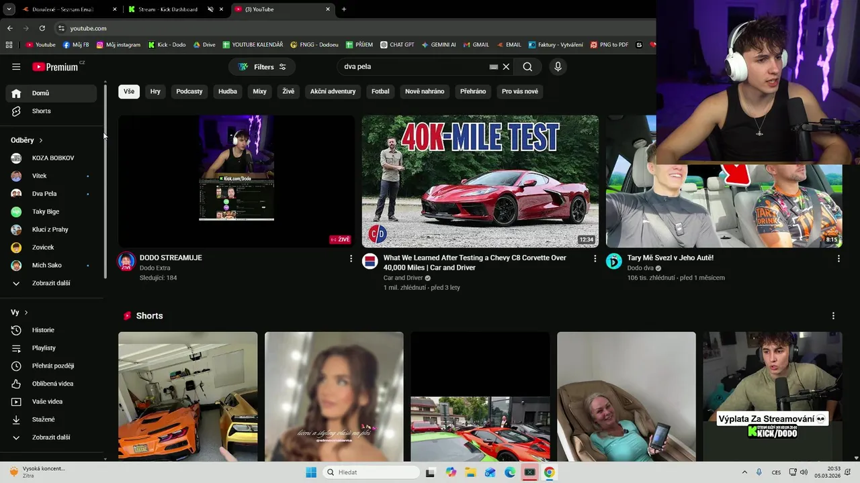This screenshot has height=483, width=860.
Task: Select the Nově nahráno filter chip
Action: (x=425, y=91)
